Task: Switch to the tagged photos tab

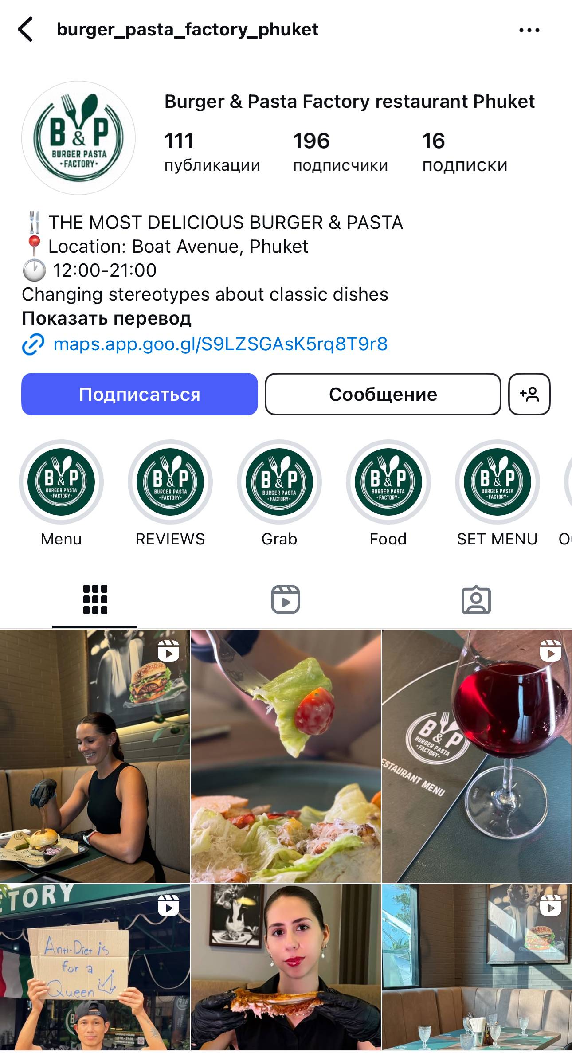Action: click(x=476, y=600)
